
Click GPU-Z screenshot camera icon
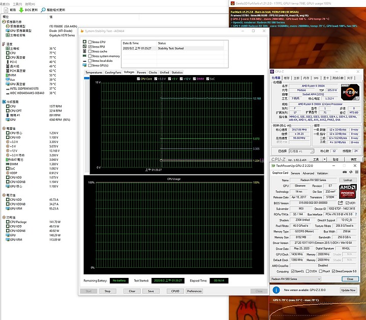(345, 172)
